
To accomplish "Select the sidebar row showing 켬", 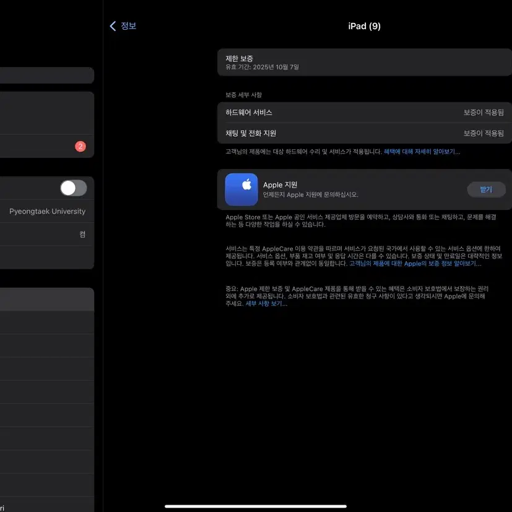I will [47, 235].
